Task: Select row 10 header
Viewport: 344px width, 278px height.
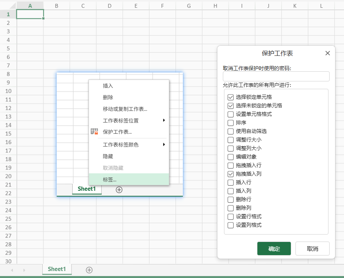Action: (x=8, y=91)
